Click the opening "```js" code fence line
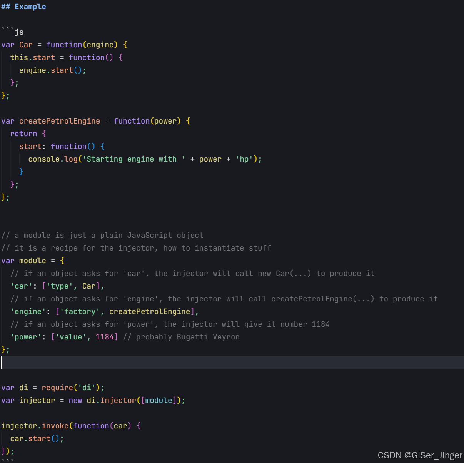464x463 pixels. tap(13, 32)
